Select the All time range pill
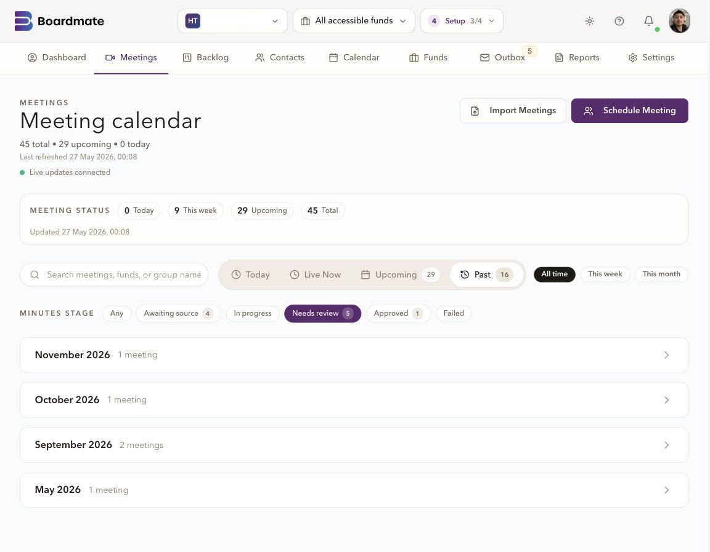710x552 pixels. [554, 274]
